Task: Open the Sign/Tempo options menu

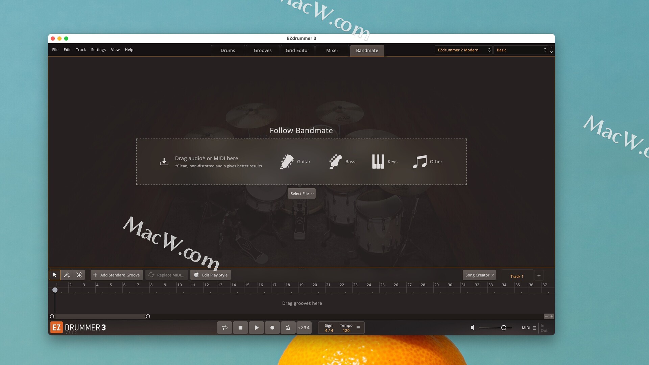Action: coord(358,328)
